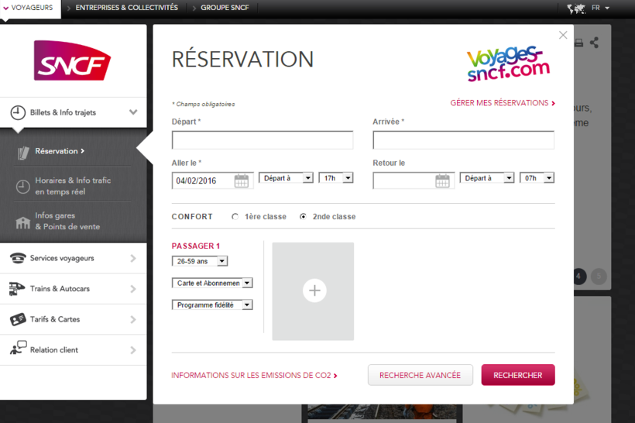
Task: Click the Rechercher button
Action: coord(517,375)
